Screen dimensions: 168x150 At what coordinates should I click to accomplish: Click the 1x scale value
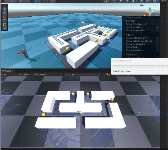[x=98, y=75]
